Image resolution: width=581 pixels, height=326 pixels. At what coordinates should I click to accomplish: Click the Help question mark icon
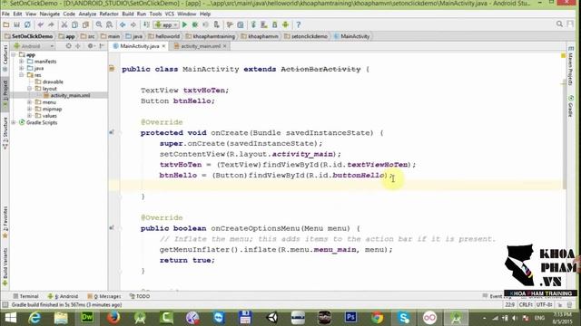click(299, 24)
